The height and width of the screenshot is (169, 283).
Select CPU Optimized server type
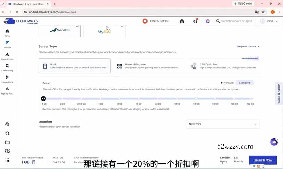click(x=224, y=66)
